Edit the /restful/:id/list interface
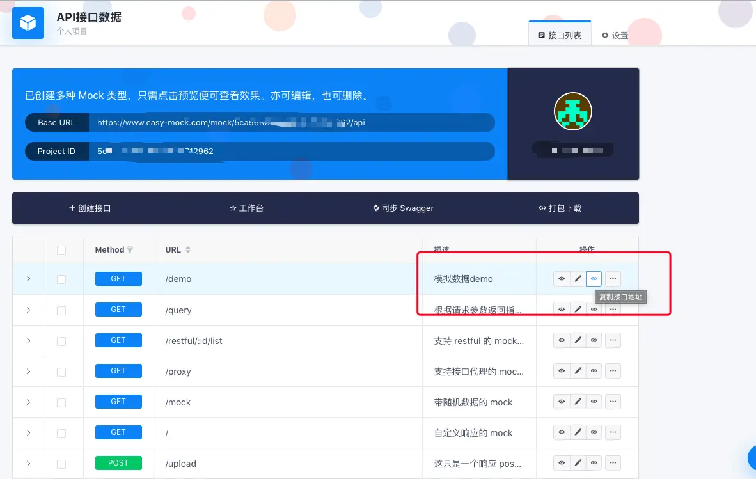This screenshot has height=479, width=756. (578, 340)
